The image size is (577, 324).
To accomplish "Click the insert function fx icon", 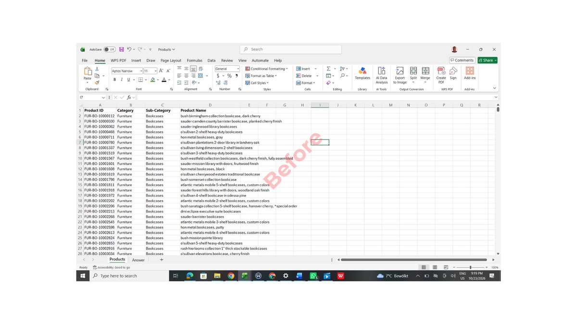I will 129,97.
